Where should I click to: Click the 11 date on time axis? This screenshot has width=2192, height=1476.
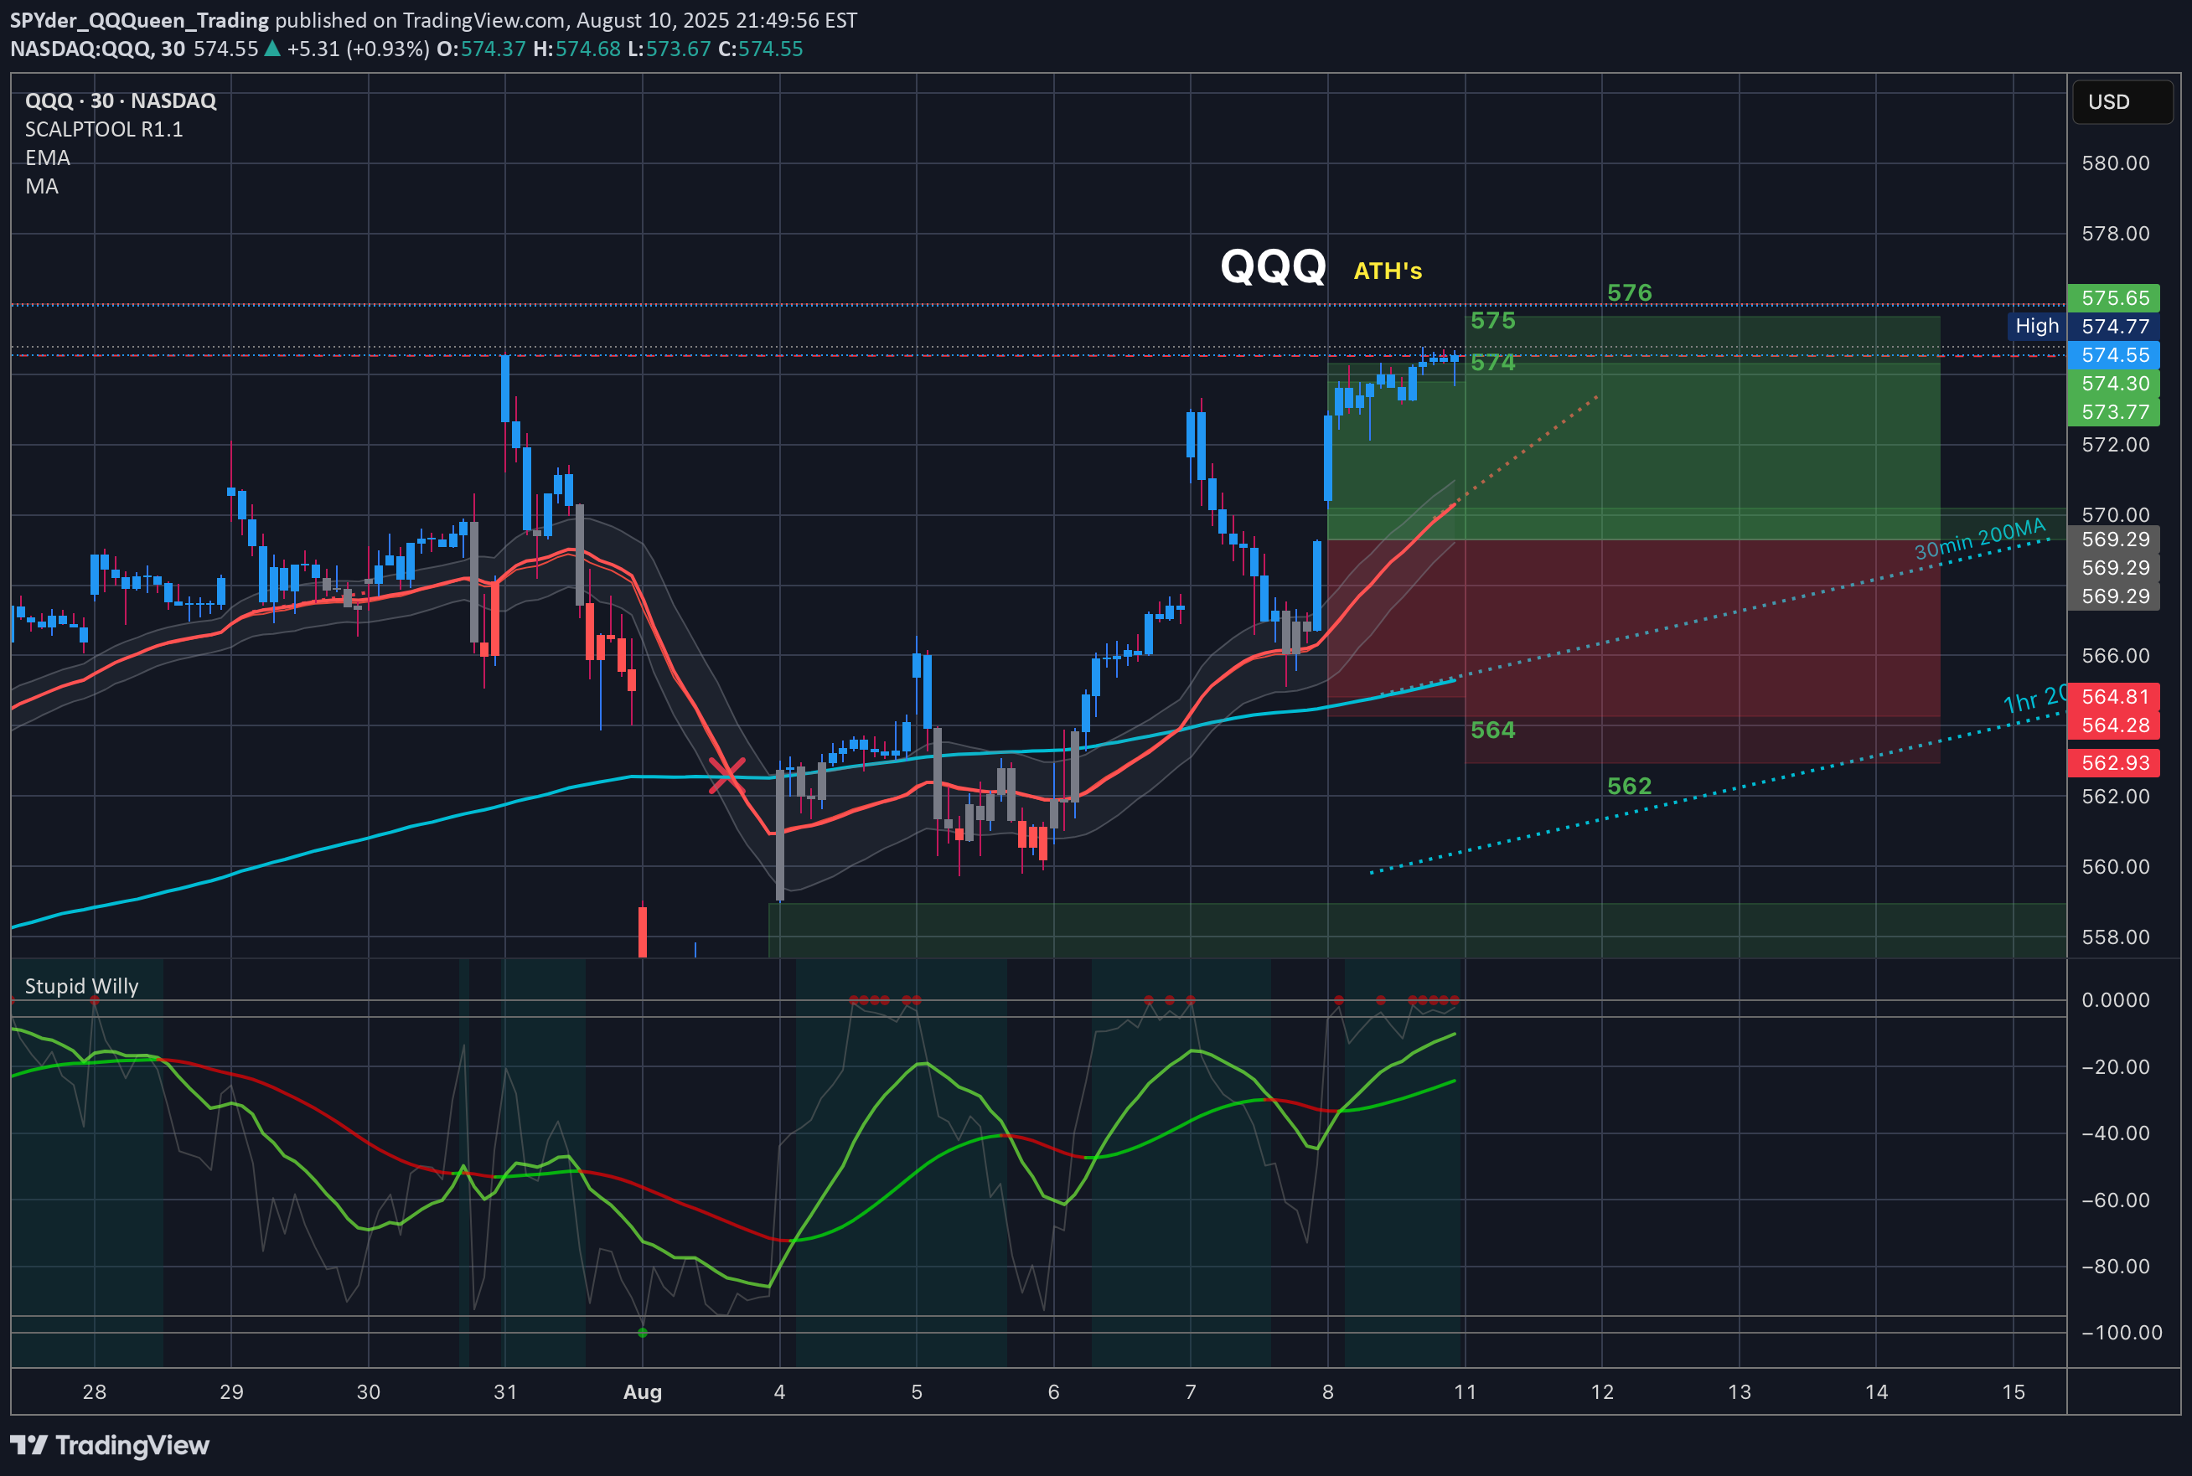tap(1465, 1392)
